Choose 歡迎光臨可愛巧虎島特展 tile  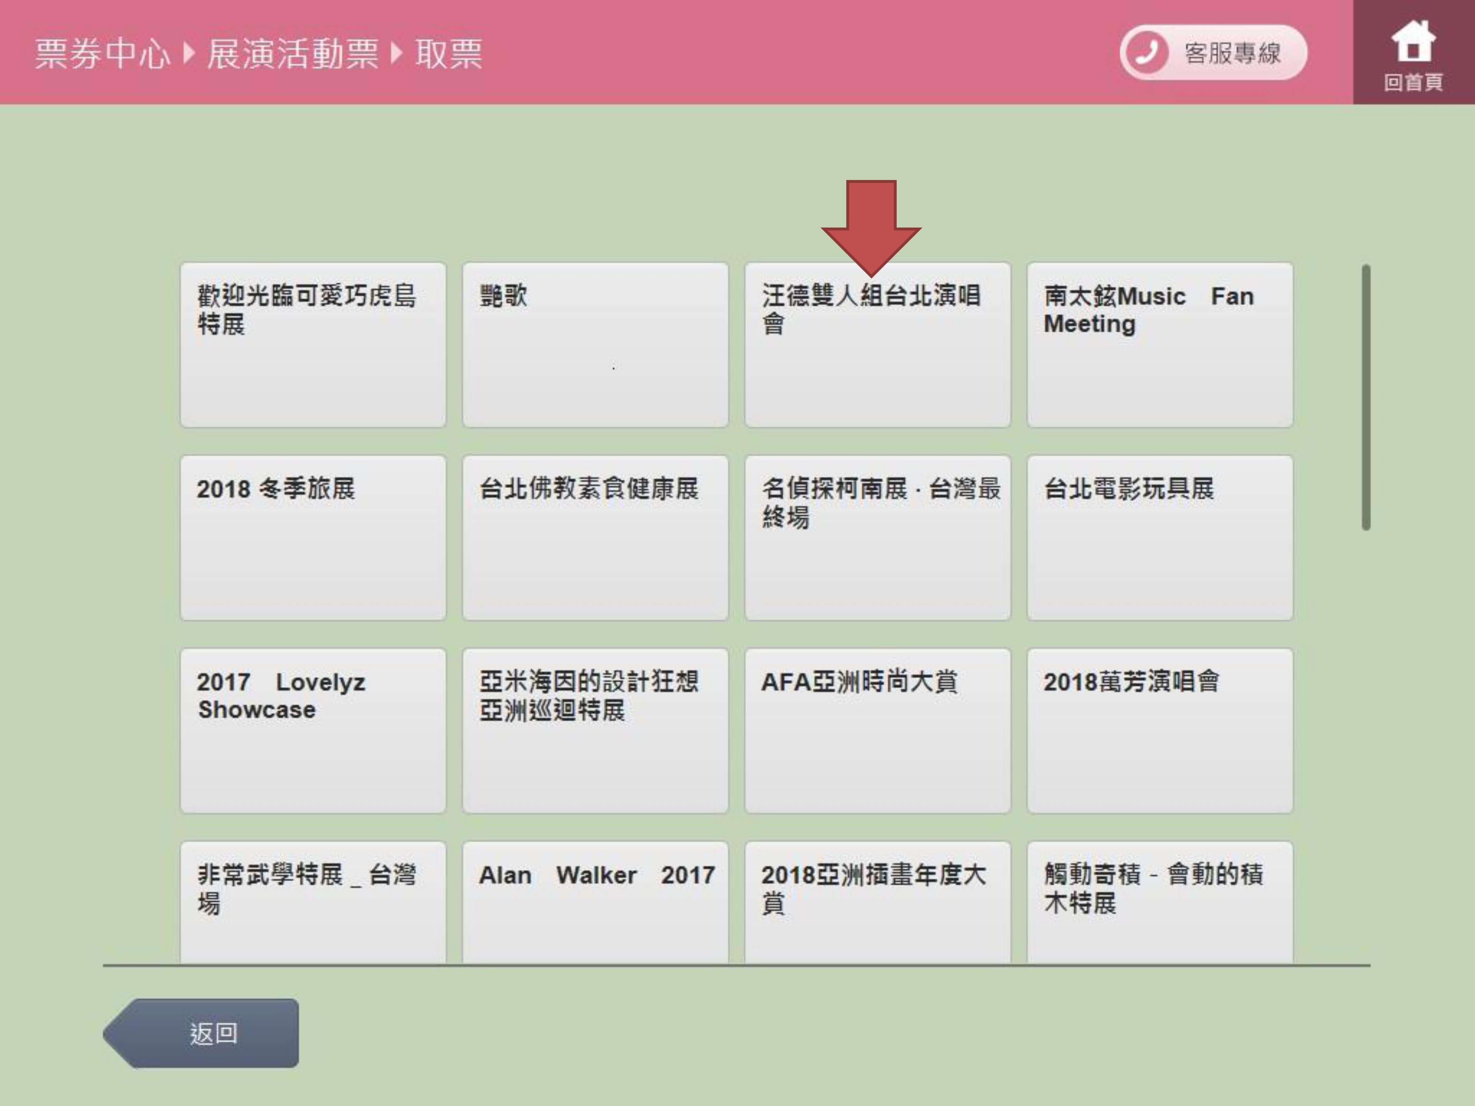313,345
